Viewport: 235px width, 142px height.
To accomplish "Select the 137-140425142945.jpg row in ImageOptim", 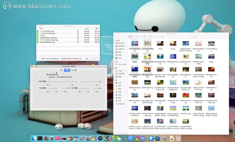I will (68, 40).
